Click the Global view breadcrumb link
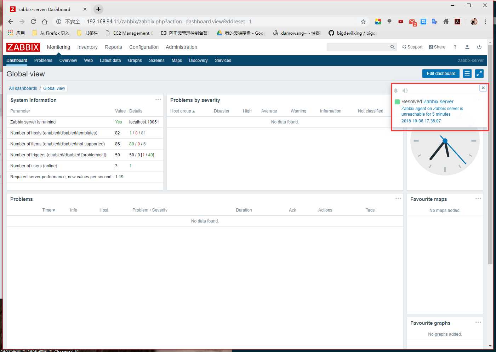The height and width of the screenshot is (352, 496). (54, 88)
